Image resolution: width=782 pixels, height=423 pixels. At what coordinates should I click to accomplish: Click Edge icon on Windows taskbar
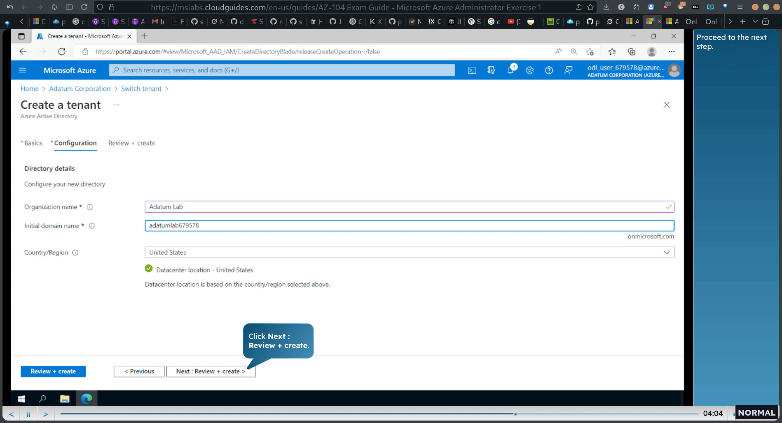click(87, 399)
